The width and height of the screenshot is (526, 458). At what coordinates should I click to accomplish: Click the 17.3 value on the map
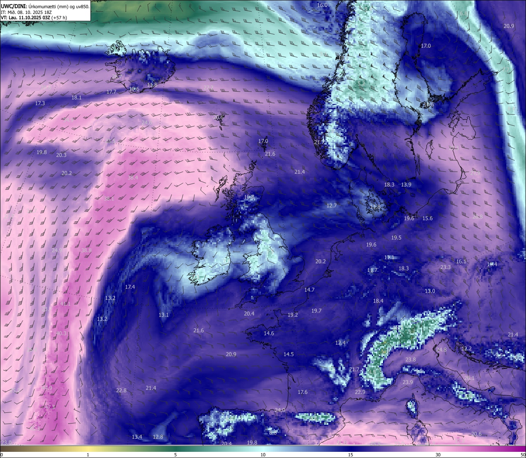coord(40,103)
